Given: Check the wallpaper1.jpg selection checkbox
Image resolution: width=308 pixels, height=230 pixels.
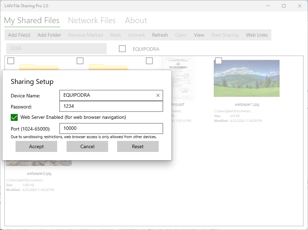Looking at the screenshot, I should click(x=219, y=61).
